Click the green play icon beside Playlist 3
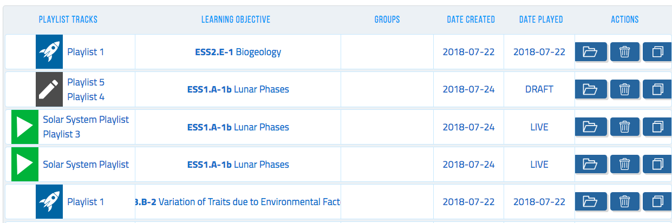The width and height of the screenshot is (672, 223). click(x=25, y=127)
